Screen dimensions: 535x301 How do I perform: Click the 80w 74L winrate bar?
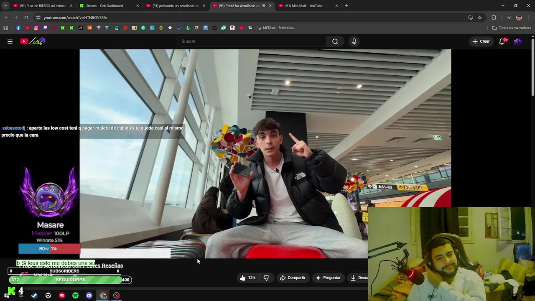(x=49, y=249)
